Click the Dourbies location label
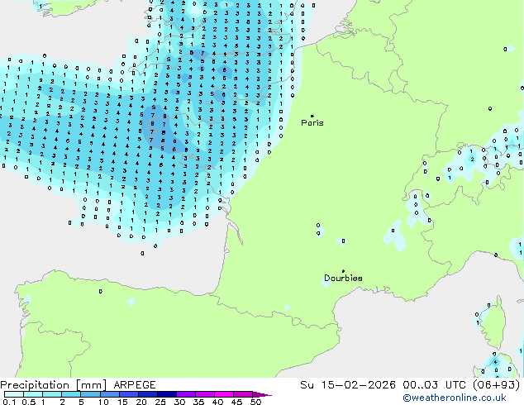The width and height of the screenshot is (524, 405). pos(343,278)
